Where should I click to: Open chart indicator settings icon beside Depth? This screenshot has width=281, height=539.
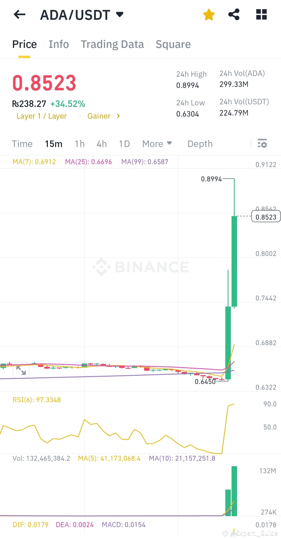click(x=262, y=144)
